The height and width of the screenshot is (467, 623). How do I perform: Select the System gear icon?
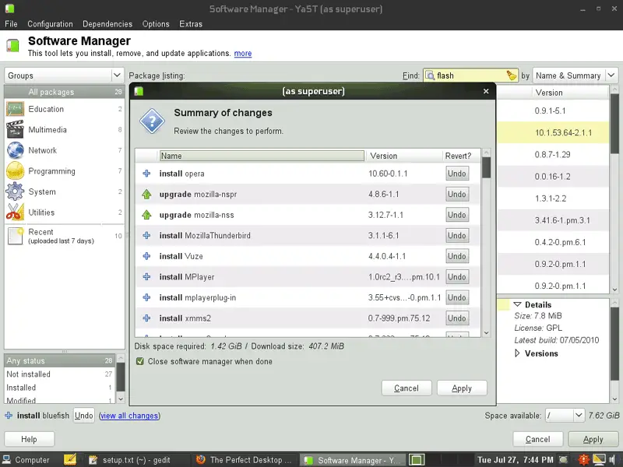[15, 191]
